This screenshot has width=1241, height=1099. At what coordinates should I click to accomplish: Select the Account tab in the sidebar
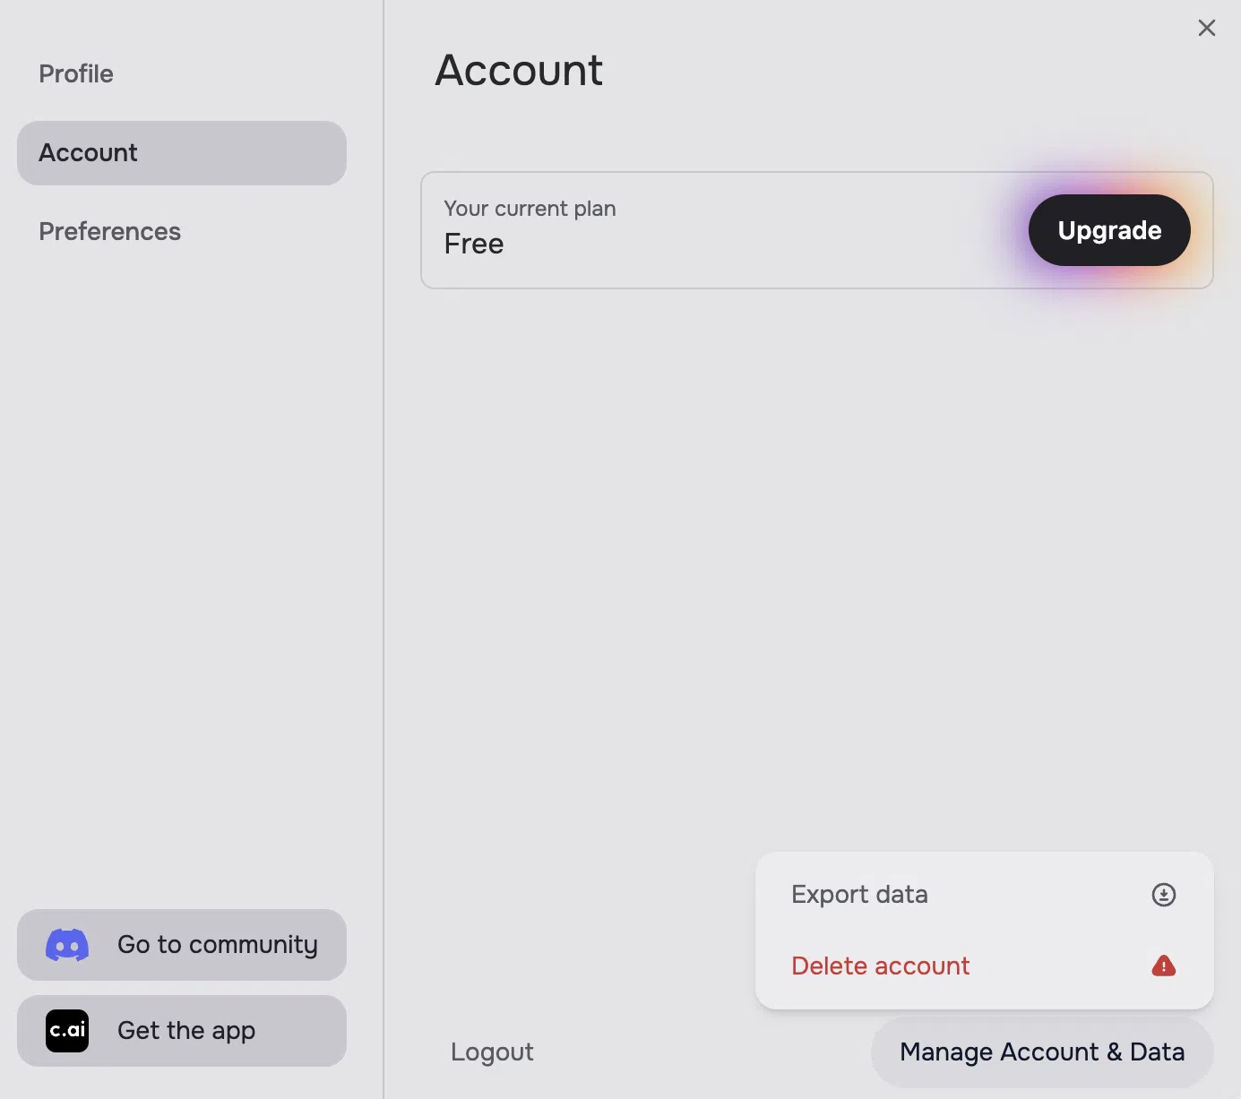pos(181,153)
